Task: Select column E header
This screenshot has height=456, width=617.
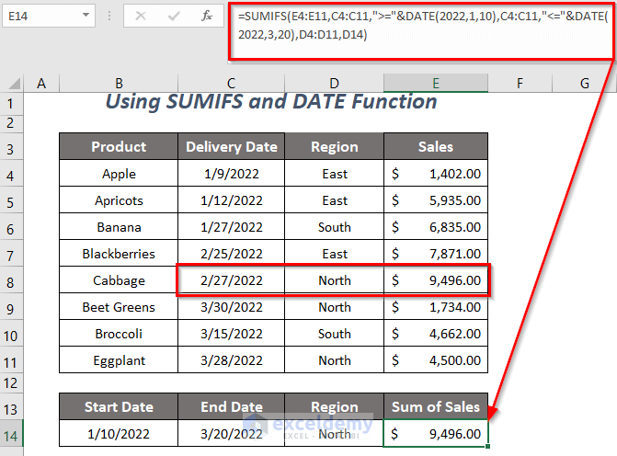Action: tap(435, 84)
